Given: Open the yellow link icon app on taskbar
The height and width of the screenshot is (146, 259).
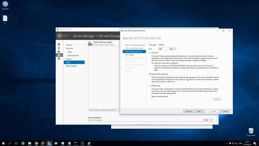Looking at the screenshot, I should pos(43,143).
